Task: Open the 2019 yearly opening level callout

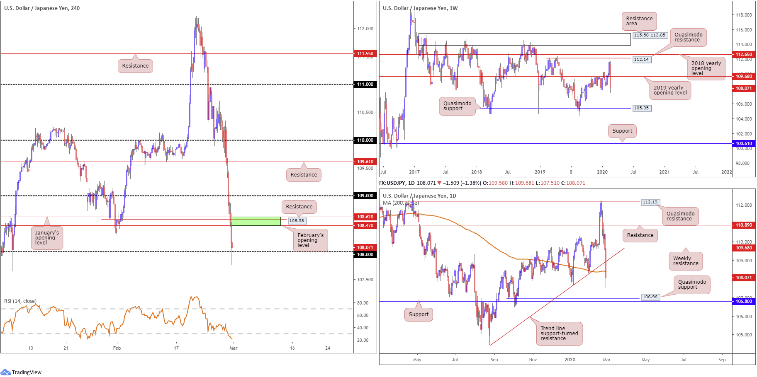Action: tap(670, 90)
